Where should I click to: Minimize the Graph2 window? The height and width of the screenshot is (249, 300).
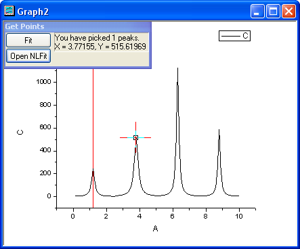(x=257, y=11)
